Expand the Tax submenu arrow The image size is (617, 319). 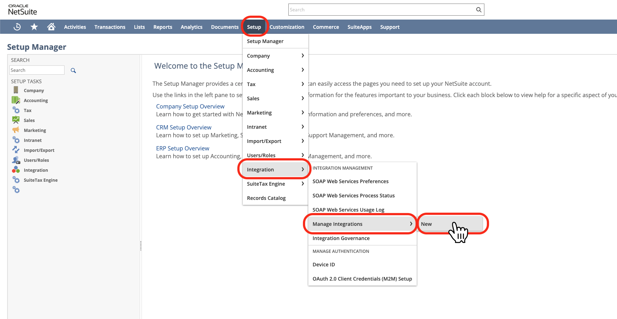(303, 84)
